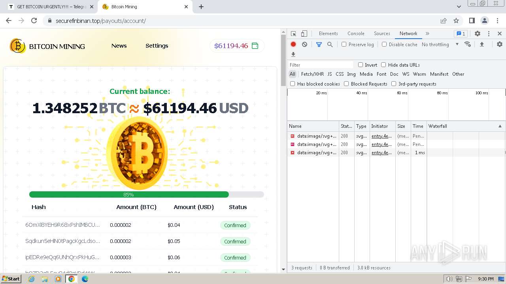506x284 pixels.
Task: Open DevTools settings gear
Action: tap(478, 34)
